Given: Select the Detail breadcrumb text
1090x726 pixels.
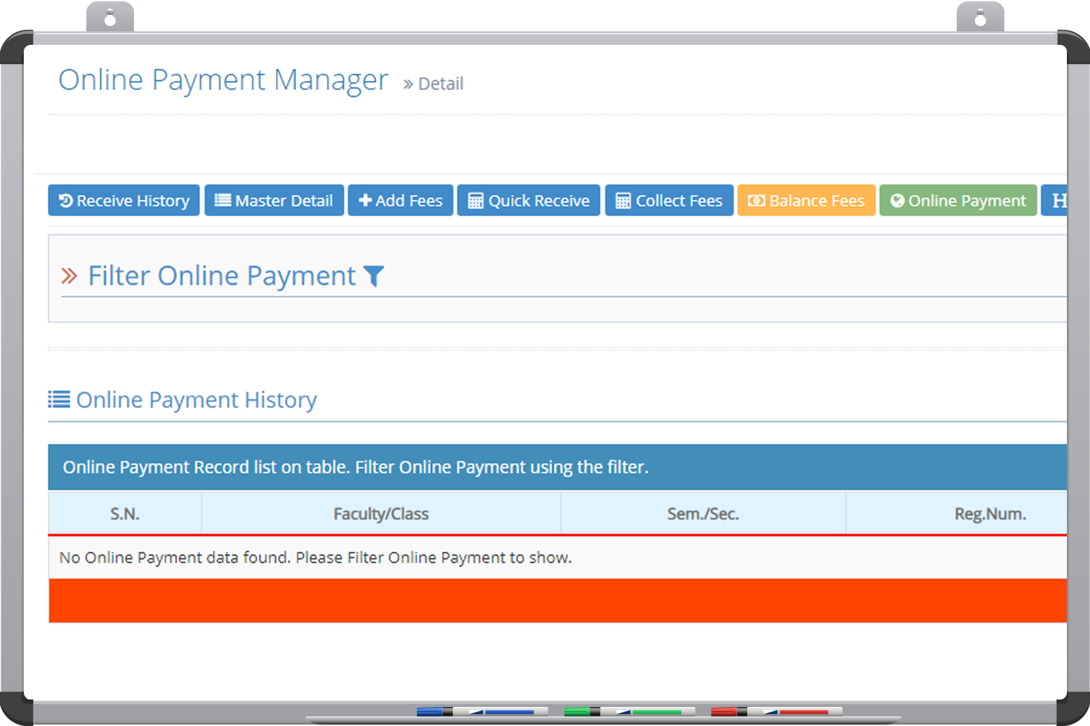Looking at the screenshot, I should point(440,84).
